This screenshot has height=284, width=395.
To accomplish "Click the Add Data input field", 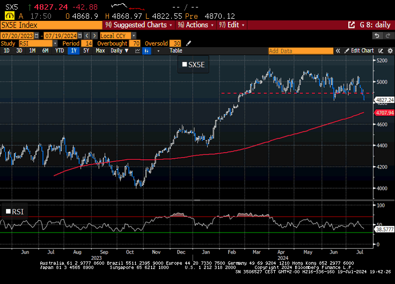I will 301,51.
